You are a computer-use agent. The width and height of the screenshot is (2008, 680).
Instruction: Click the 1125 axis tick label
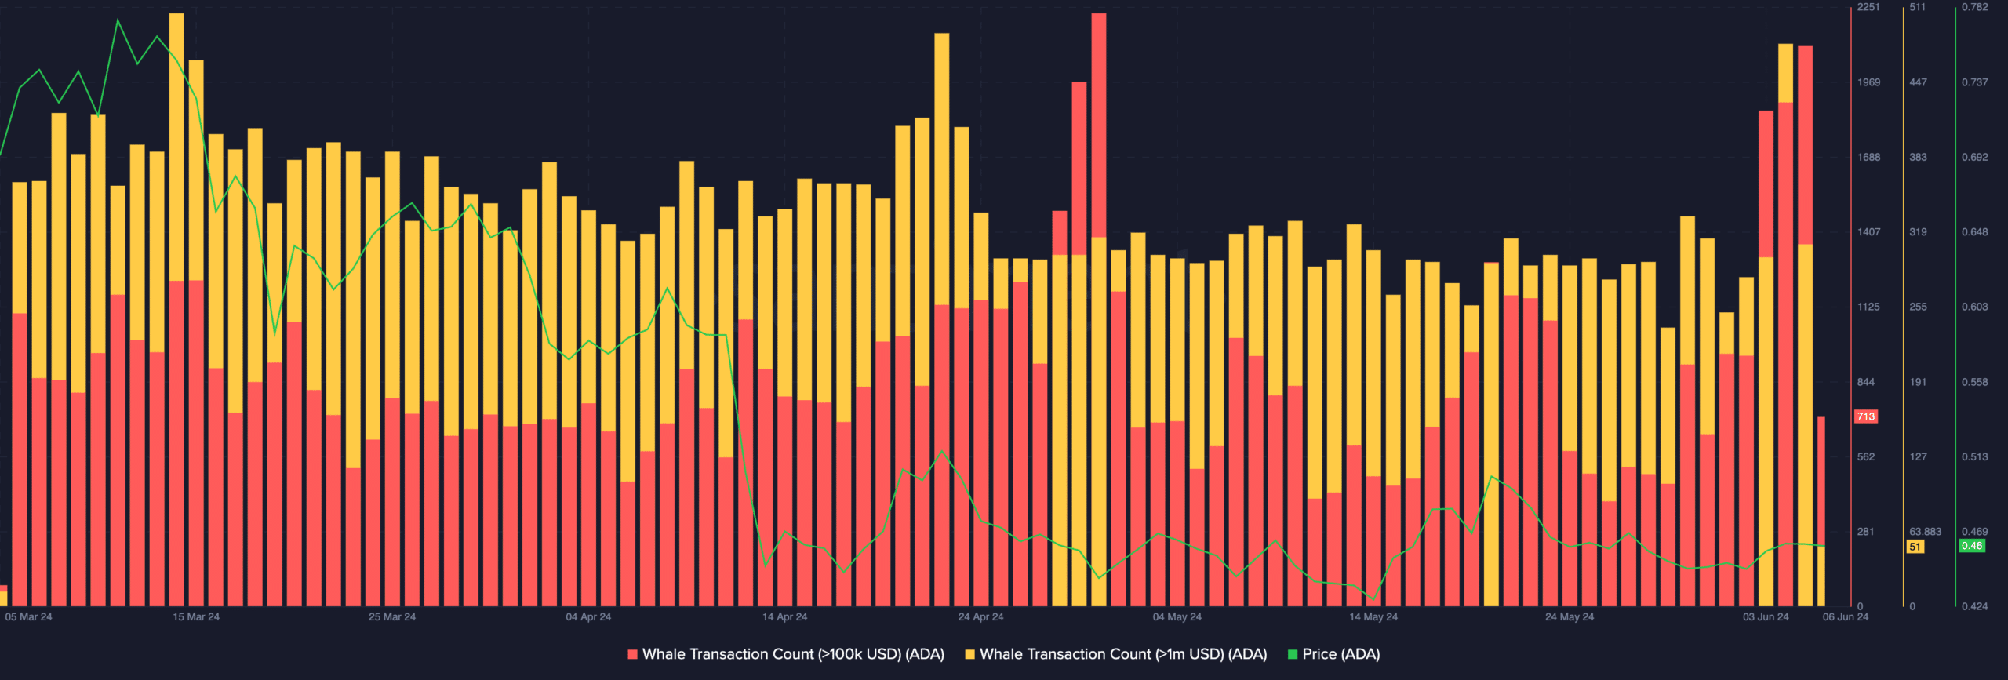(1868, 307)
